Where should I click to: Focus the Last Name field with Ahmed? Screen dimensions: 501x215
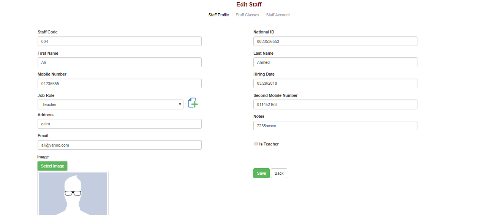tap(335, 62)
